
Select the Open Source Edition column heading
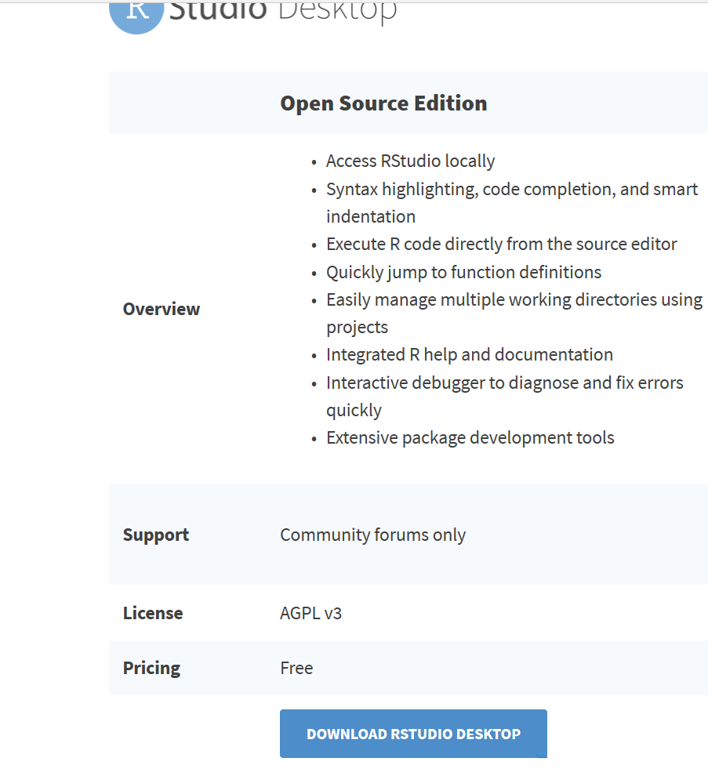(x=383, y=103)
